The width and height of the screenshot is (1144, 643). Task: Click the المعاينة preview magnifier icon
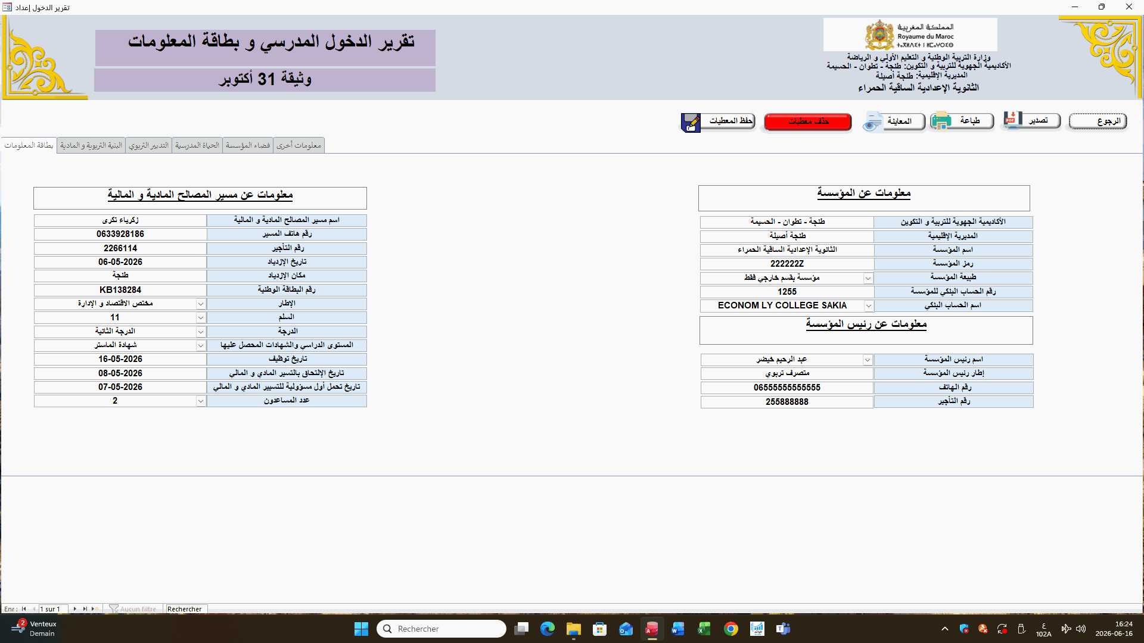tap(872, 121)
